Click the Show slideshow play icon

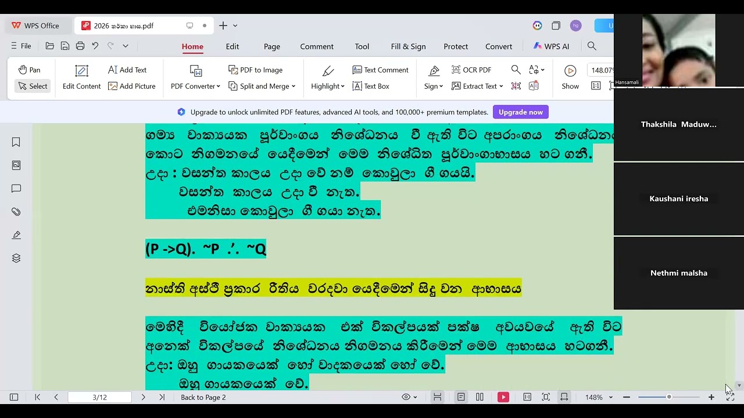point(570,71)
